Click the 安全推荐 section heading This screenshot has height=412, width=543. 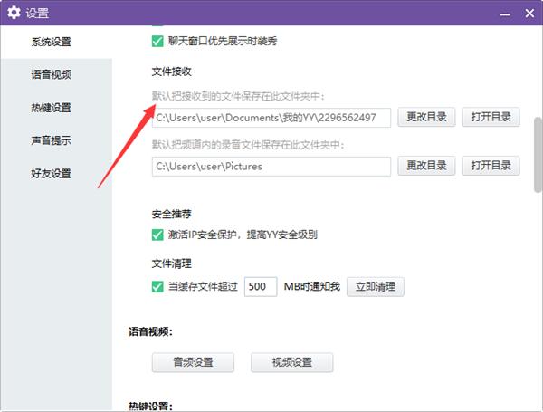point(171,214)
